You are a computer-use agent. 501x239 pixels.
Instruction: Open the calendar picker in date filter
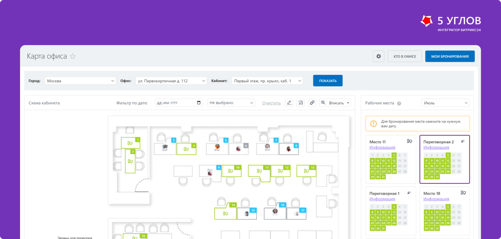coord(199,103)
